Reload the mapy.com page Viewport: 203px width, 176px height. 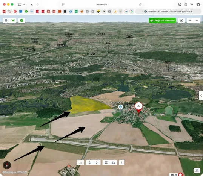pyautogui.click(x=140, y=5)
